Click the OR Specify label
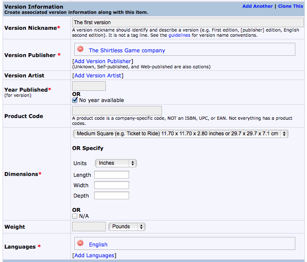307x262 pixels. click(88, 148)
